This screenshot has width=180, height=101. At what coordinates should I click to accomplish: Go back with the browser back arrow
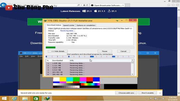click(x=3, y=5)
